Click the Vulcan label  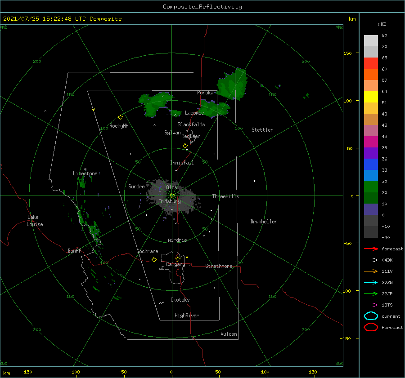point(229,334)
